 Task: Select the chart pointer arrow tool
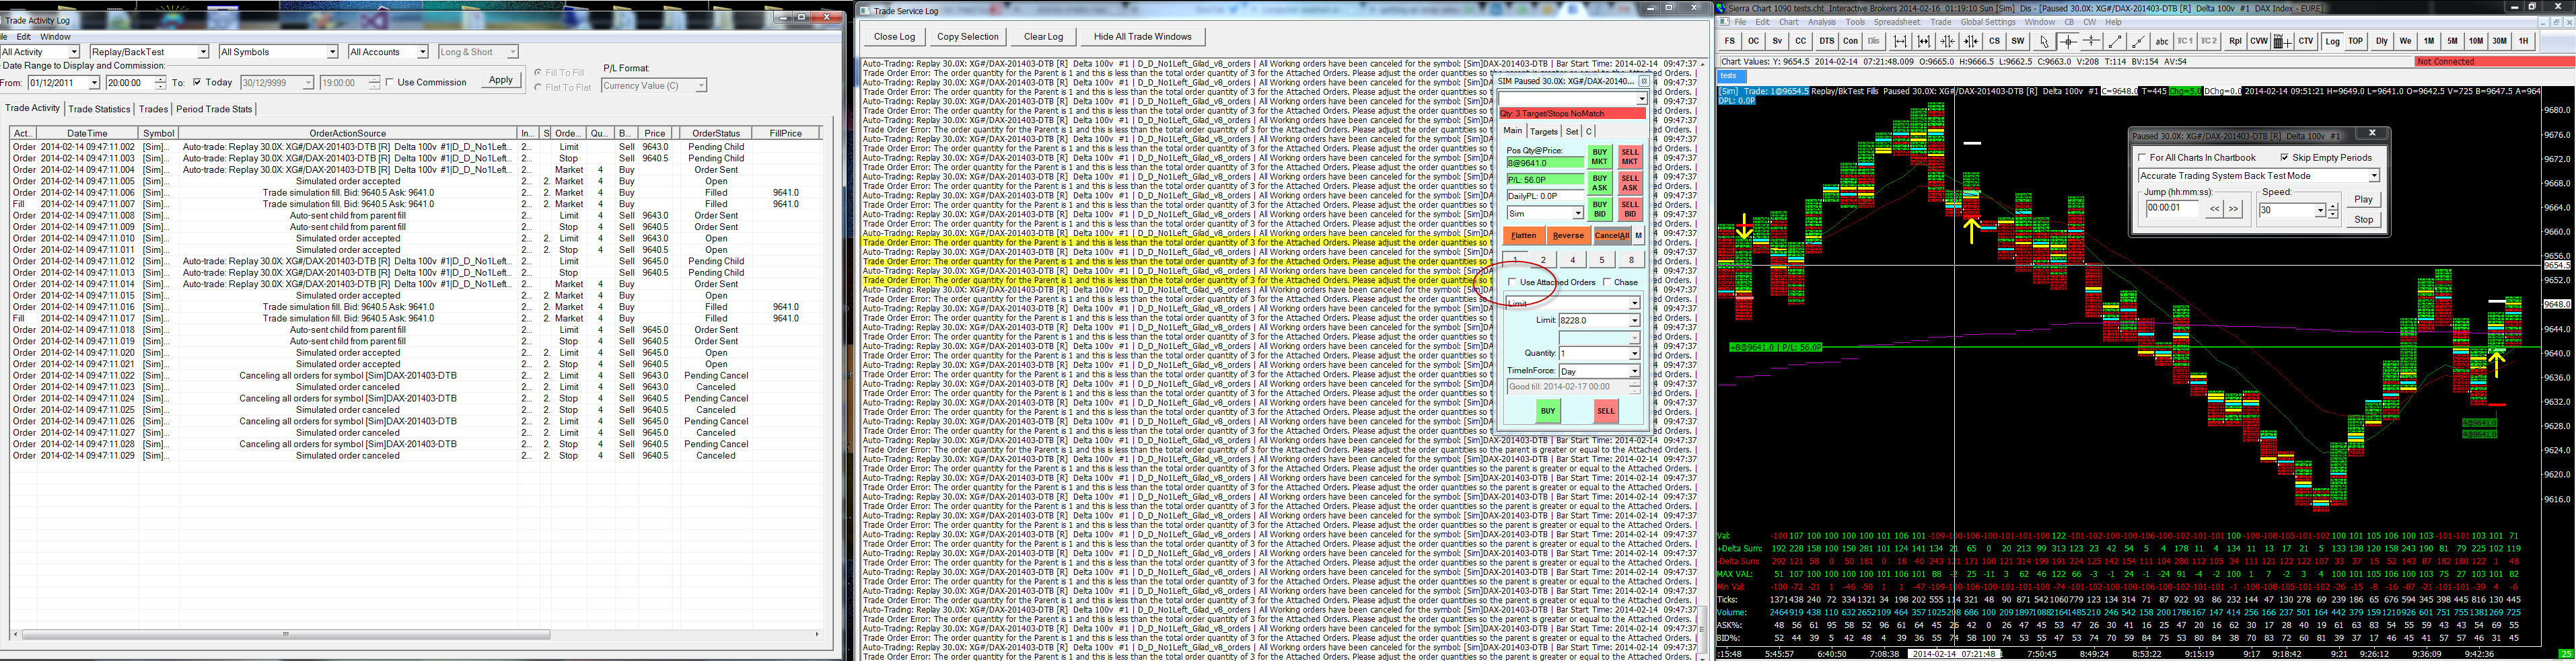click(2044, 41)
